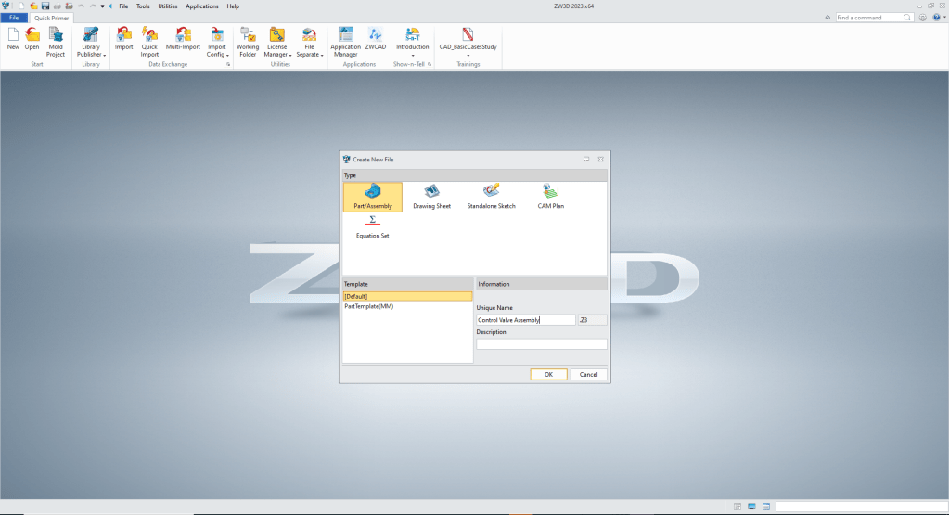Cancel the Create New File dialog
This screenshot has width=949, height=515.
[588, 375]
